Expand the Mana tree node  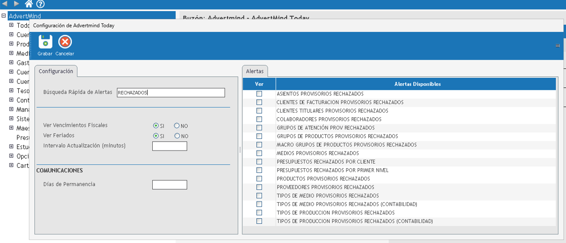point(11,109)
